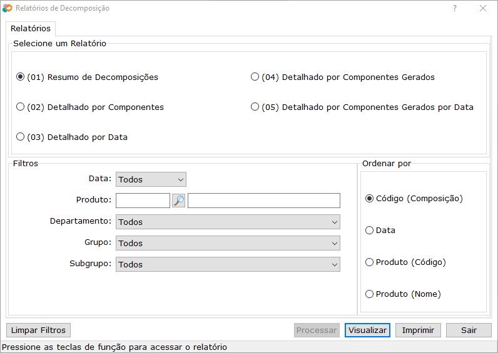The image size is (498, 353).
Task: Open the Grupo dropdown list
Action: (228, 243)
